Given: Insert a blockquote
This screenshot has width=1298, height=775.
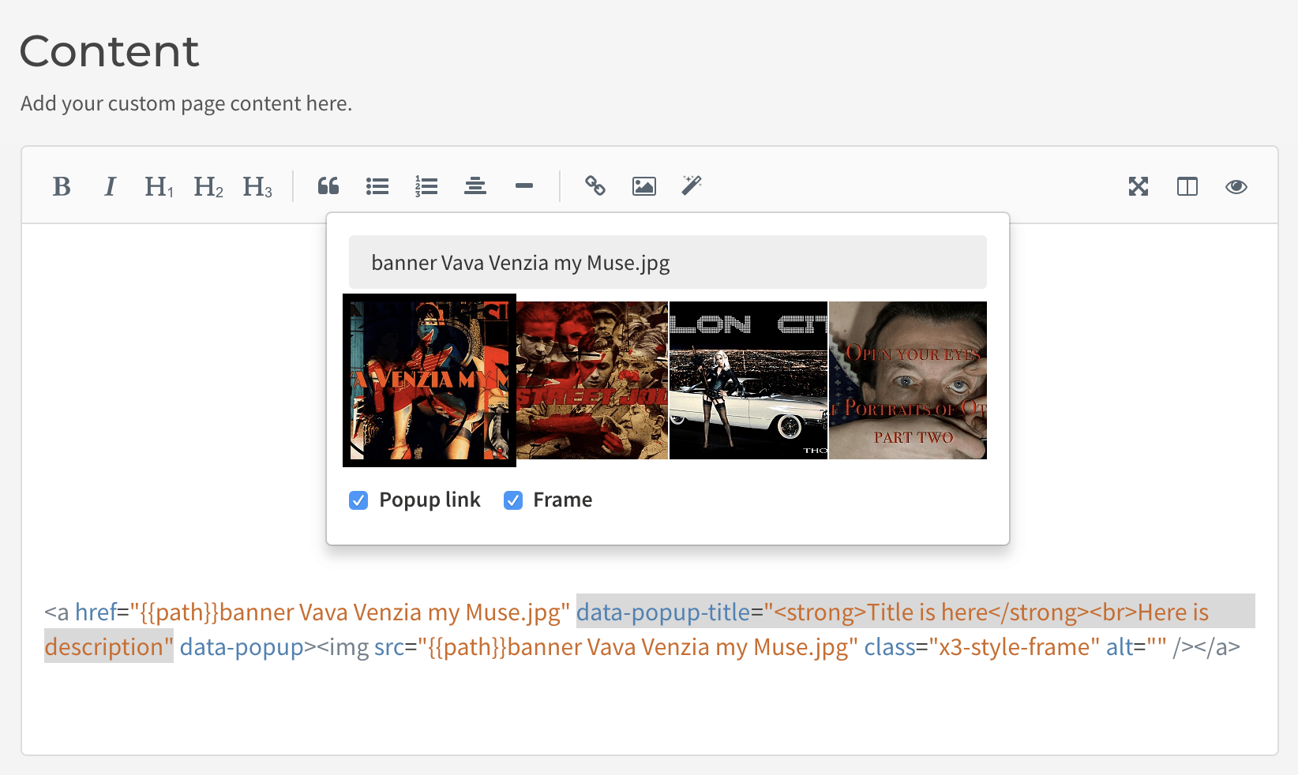Looking at the screenshot, I should pyautogui.click(x=328, y=186).
